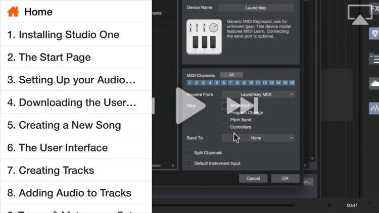This screenshot has height=213, width=379.
Task: Open chapter 6. The User Interface
Action: point(76,147)
